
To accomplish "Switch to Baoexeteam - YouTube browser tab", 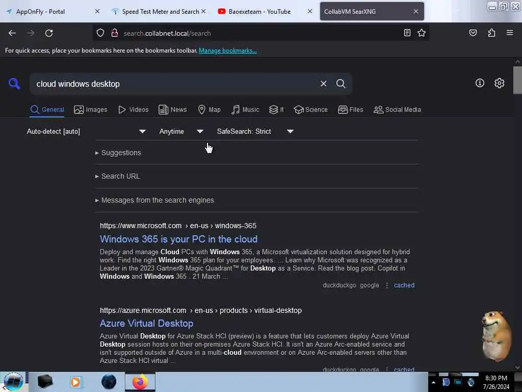I will coord(265,11).
